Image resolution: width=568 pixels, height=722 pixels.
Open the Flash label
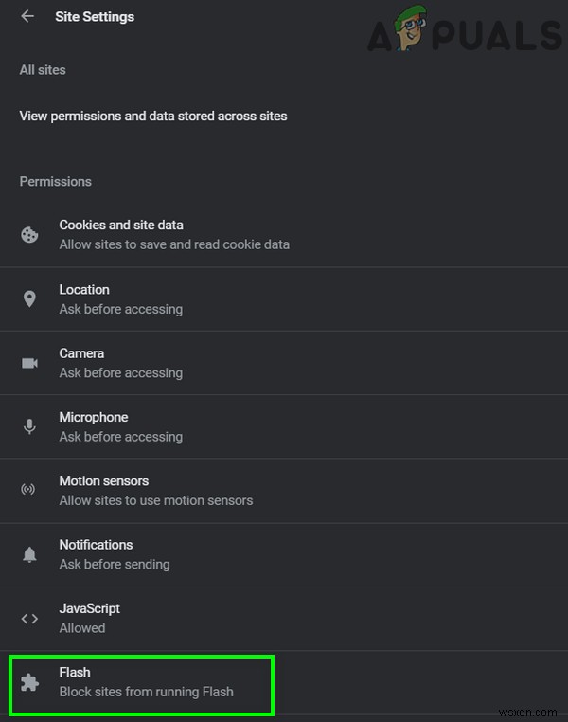click(x=75, y=672)
